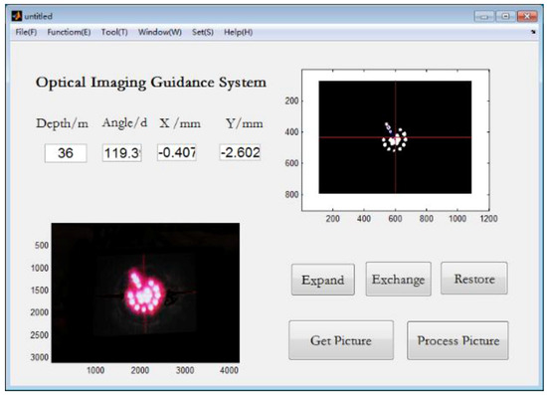This screenshot has height=395, width=547.
Task: Click the Restore button
Action: (474, 279)
